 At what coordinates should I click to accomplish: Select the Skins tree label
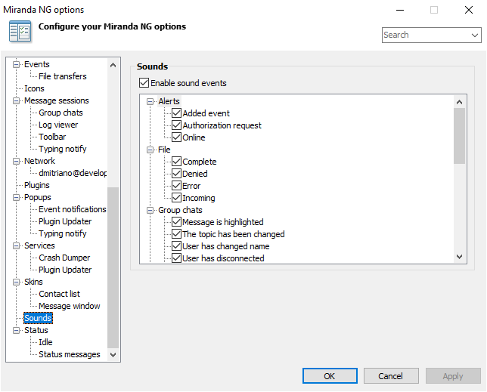coord(33,282)
